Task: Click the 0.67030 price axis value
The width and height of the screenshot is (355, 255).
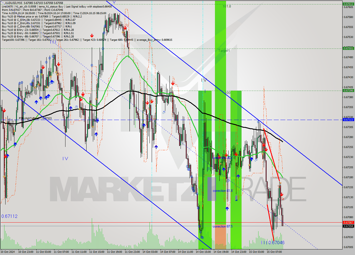Action: pos(348,237)
